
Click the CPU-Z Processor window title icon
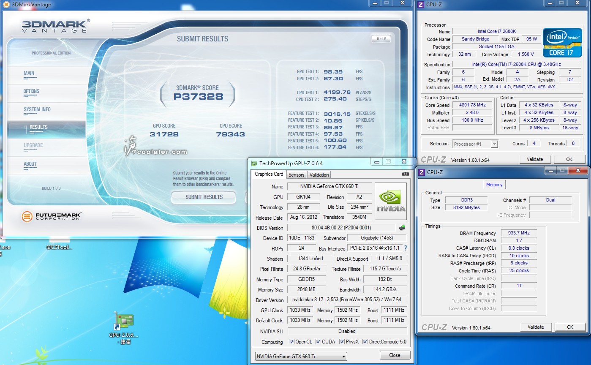coord(421,5)
